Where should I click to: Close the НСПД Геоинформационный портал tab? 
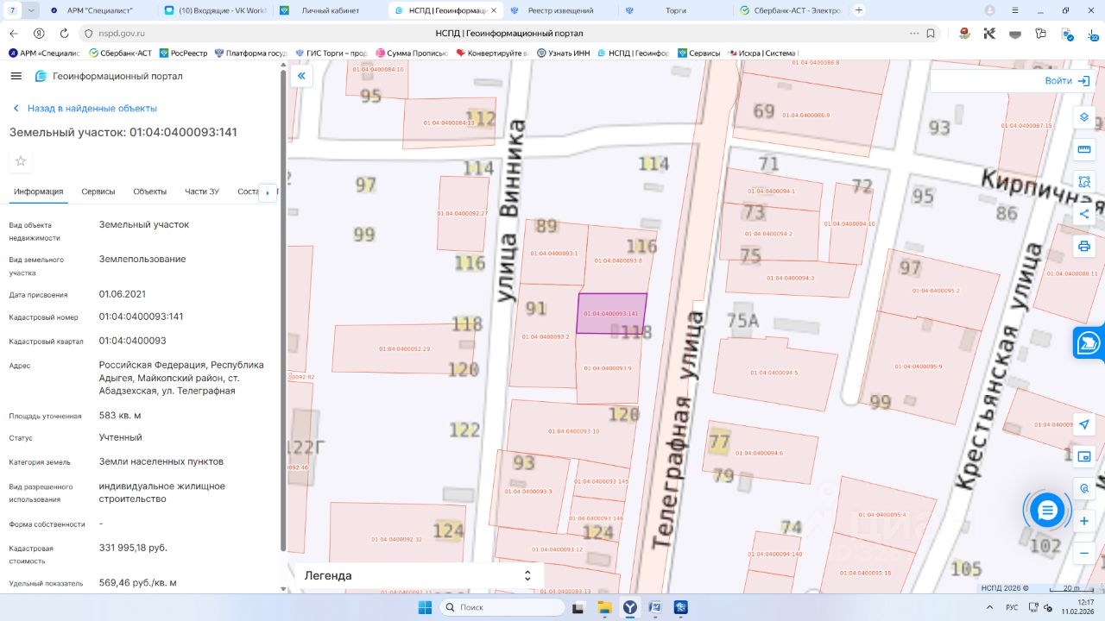pyautogui.click(x=495, y=10)
